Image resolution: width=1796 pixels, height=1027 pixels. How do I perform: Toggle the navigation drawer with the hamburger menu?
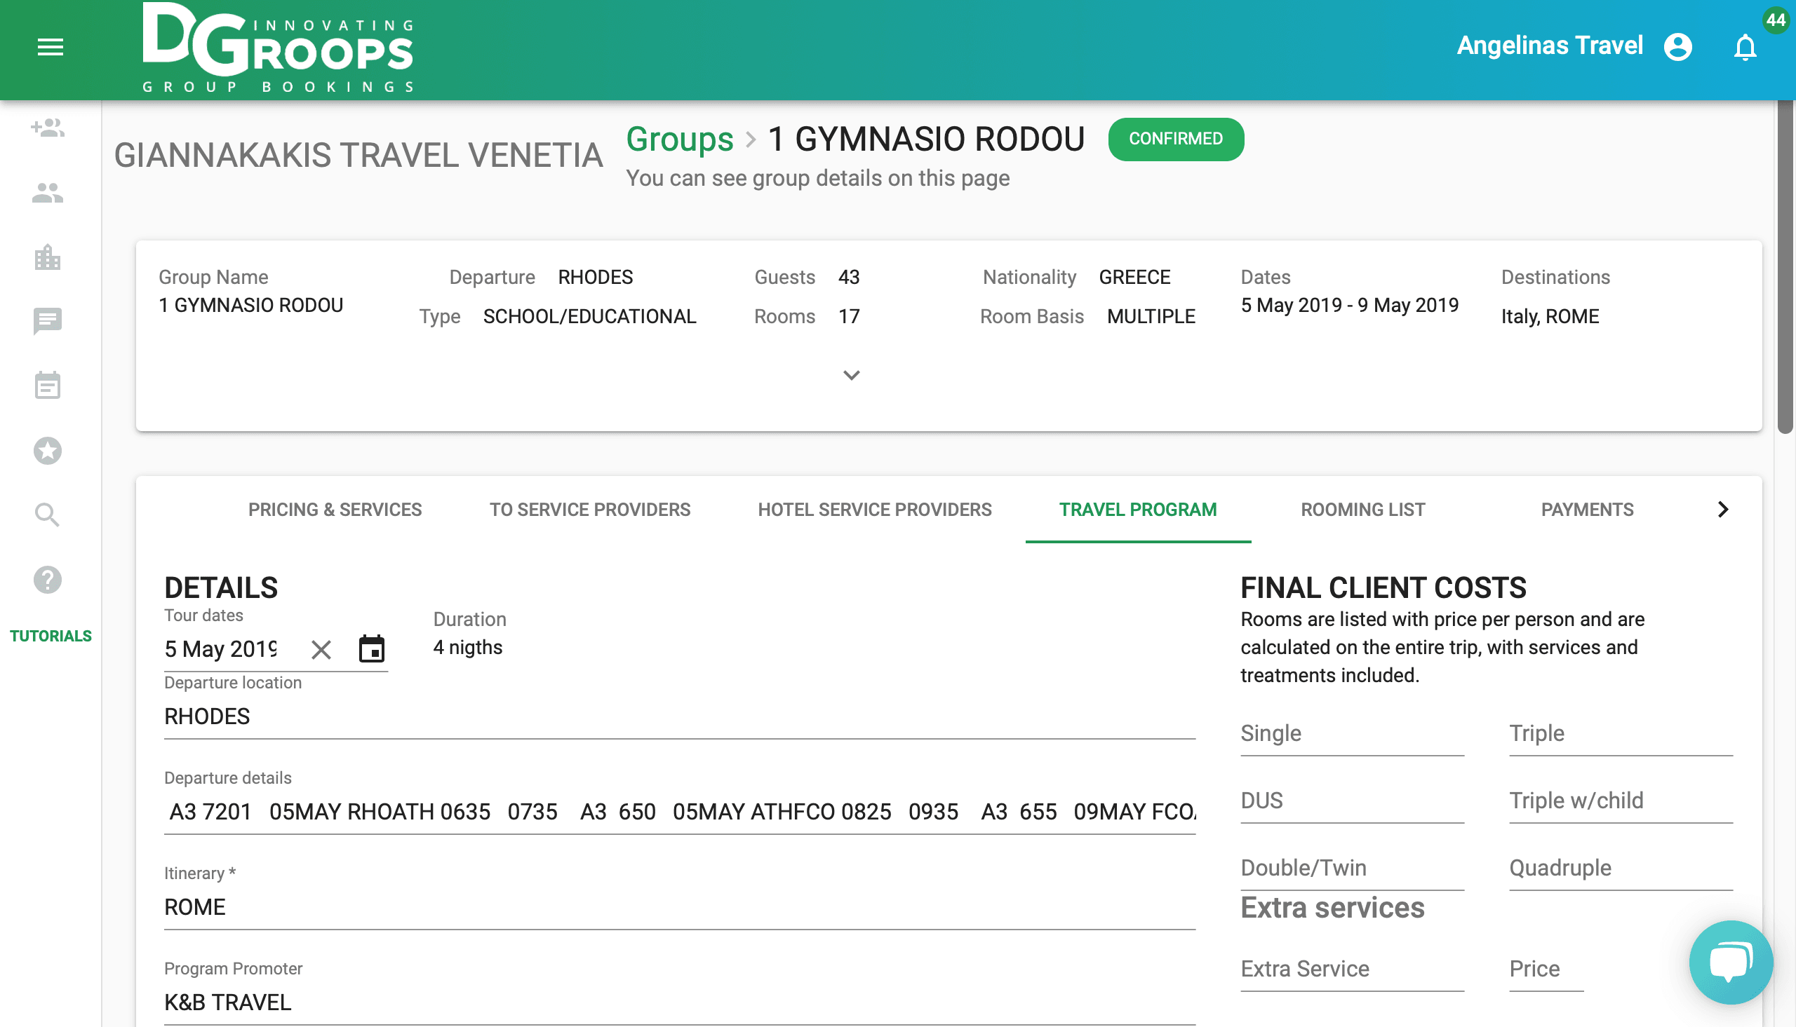coord(49,47)
